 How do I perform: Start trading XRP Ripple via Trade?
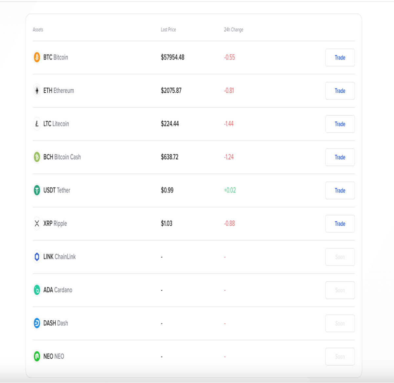(x=340, y=223)
